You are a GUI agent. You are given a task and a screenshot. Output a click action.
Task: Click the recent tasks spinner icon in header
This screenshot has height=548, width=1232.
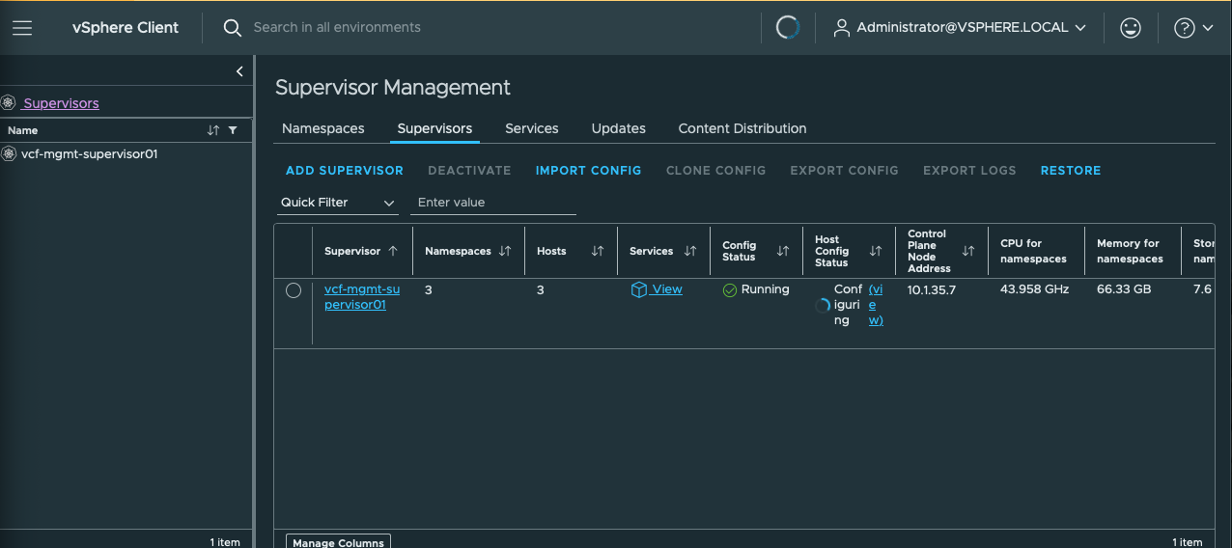pos(788,27)
